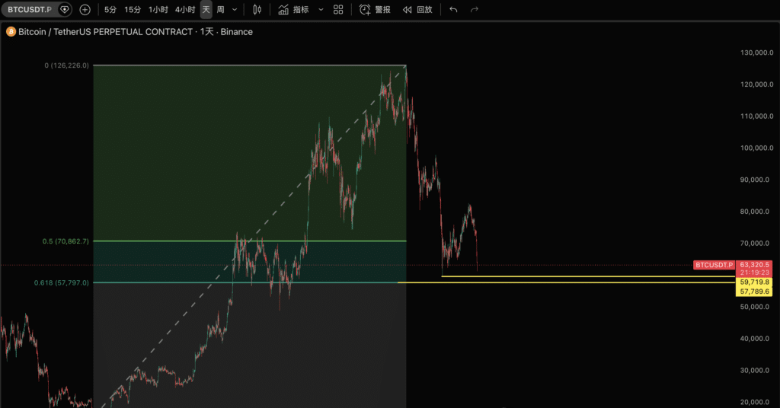The height and width of the screenshot is (408, 780).
Task: Start bar replay with 回放
Action: point(417,9)
